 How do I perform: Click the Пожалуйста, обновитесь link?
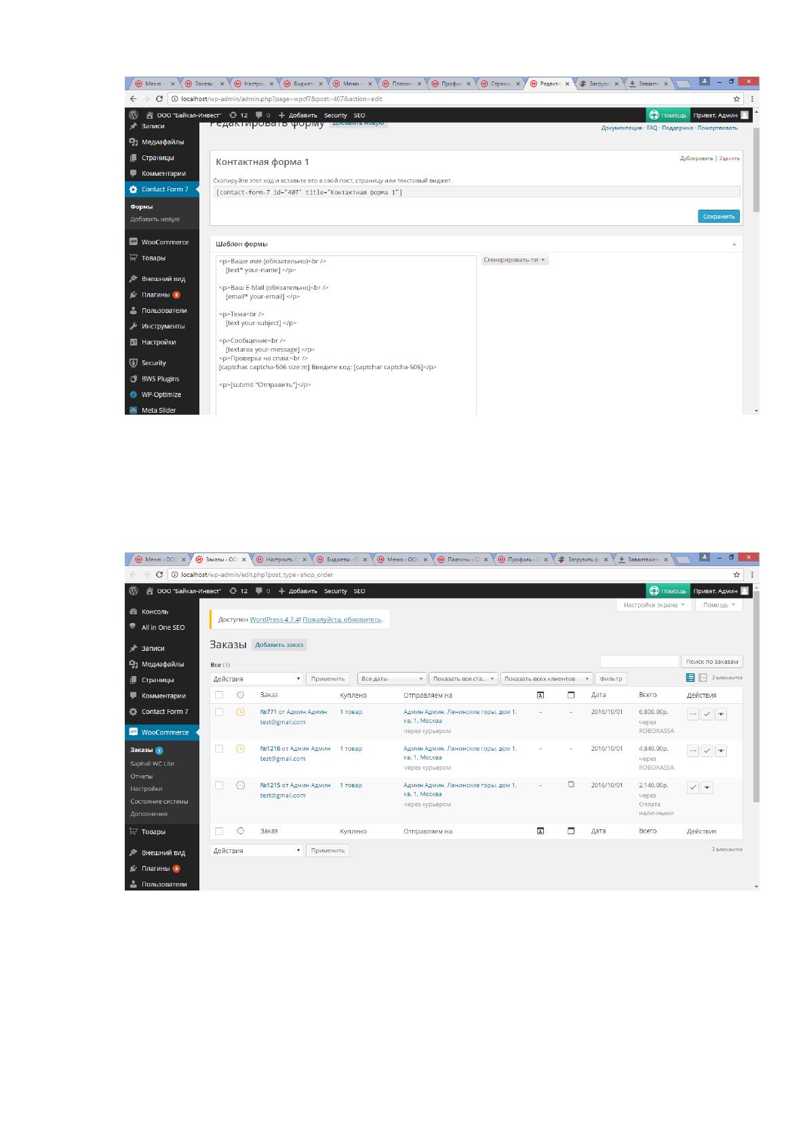(x=342, y=620)
